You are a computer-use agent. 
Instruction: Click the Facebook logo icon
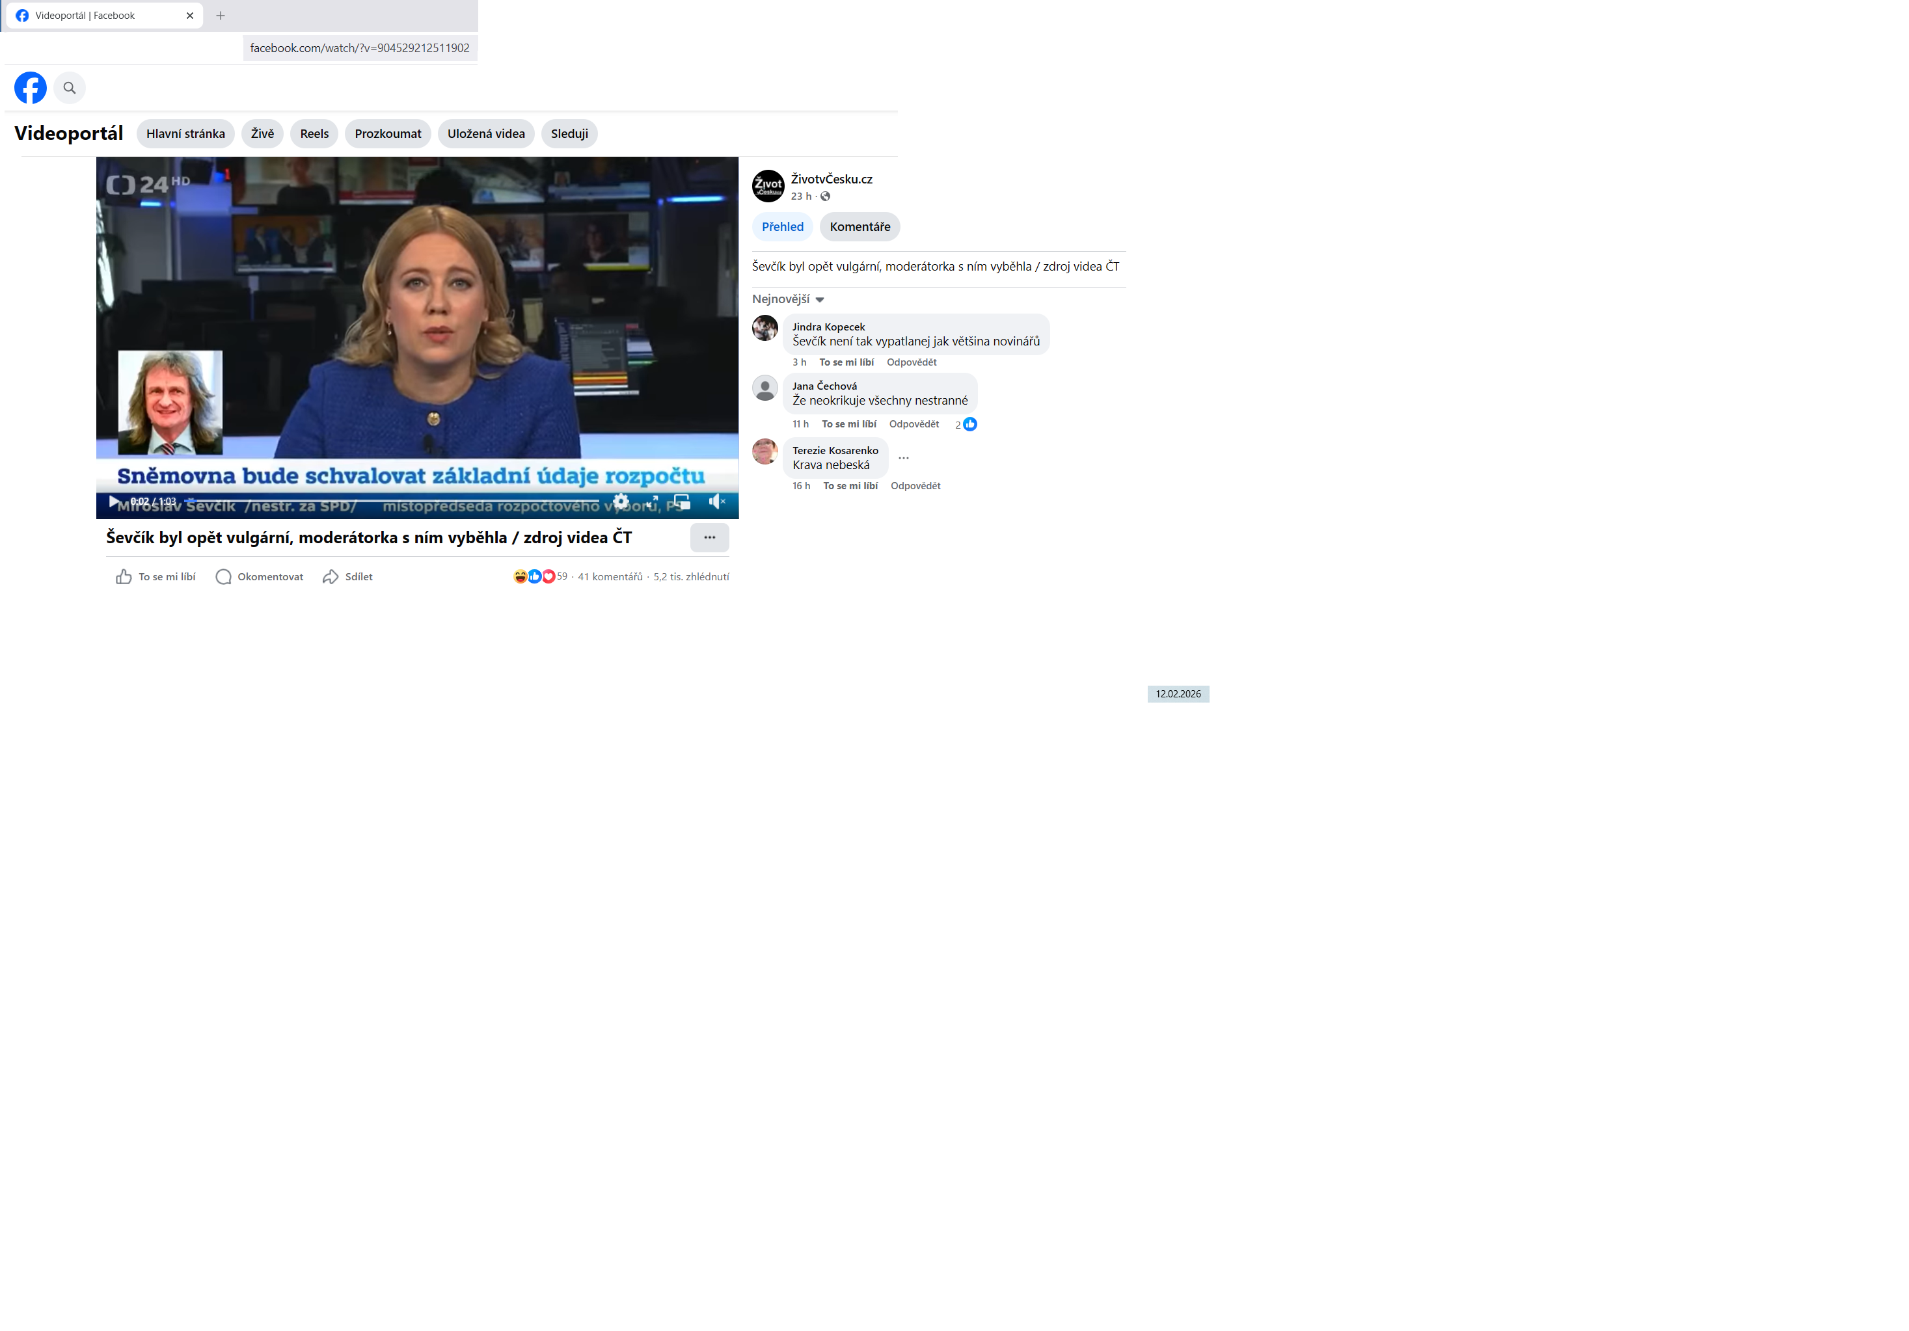[x=30, y=87]
